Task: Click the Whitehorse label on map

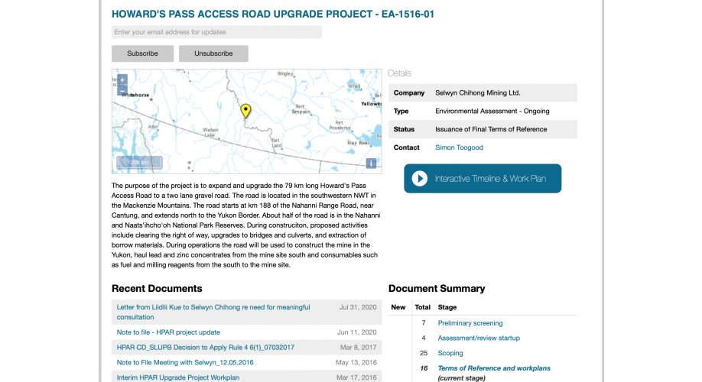Action: pos(135,95)
